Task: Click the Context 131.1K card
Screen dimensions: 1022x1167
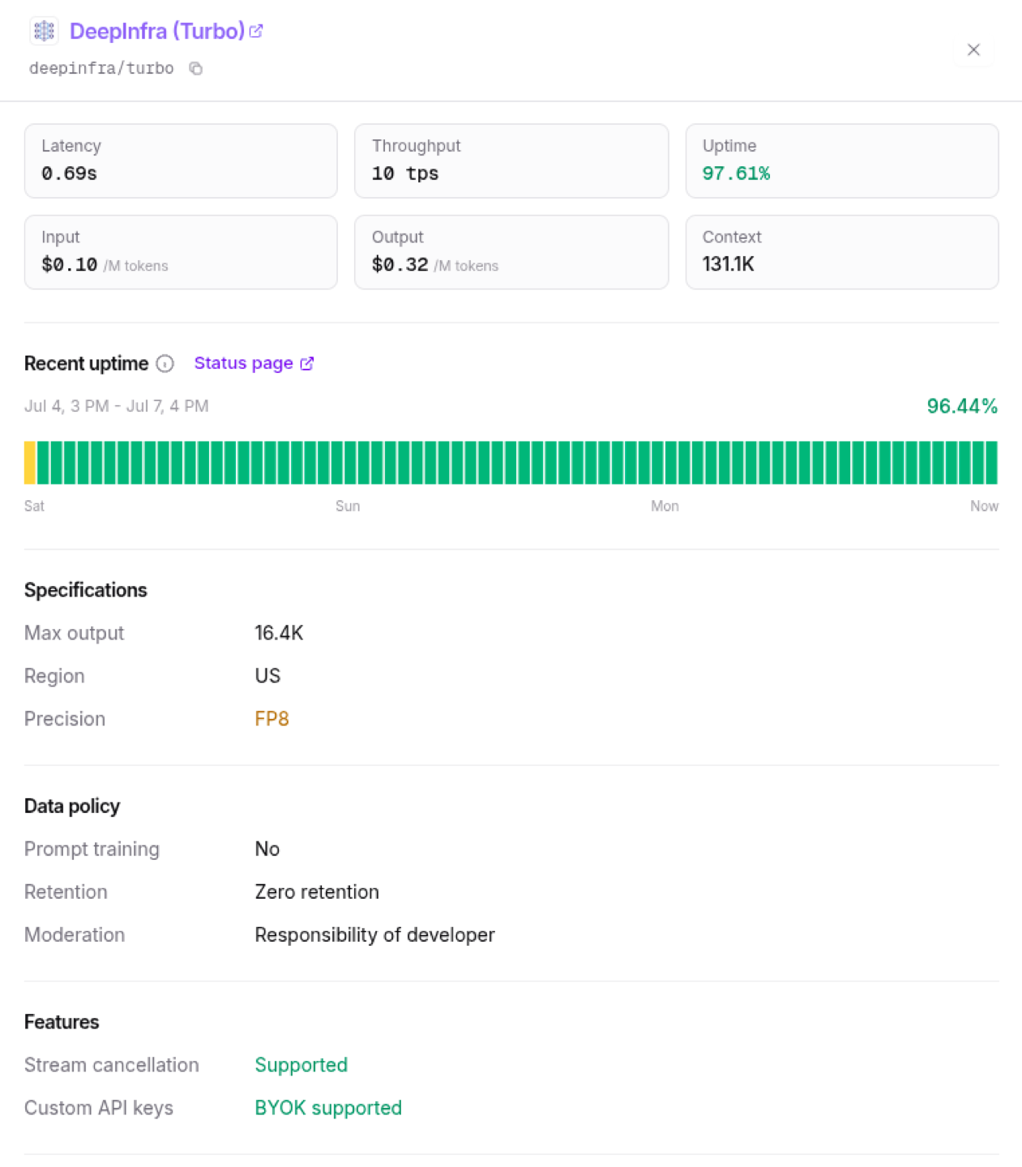Action: 842,252
